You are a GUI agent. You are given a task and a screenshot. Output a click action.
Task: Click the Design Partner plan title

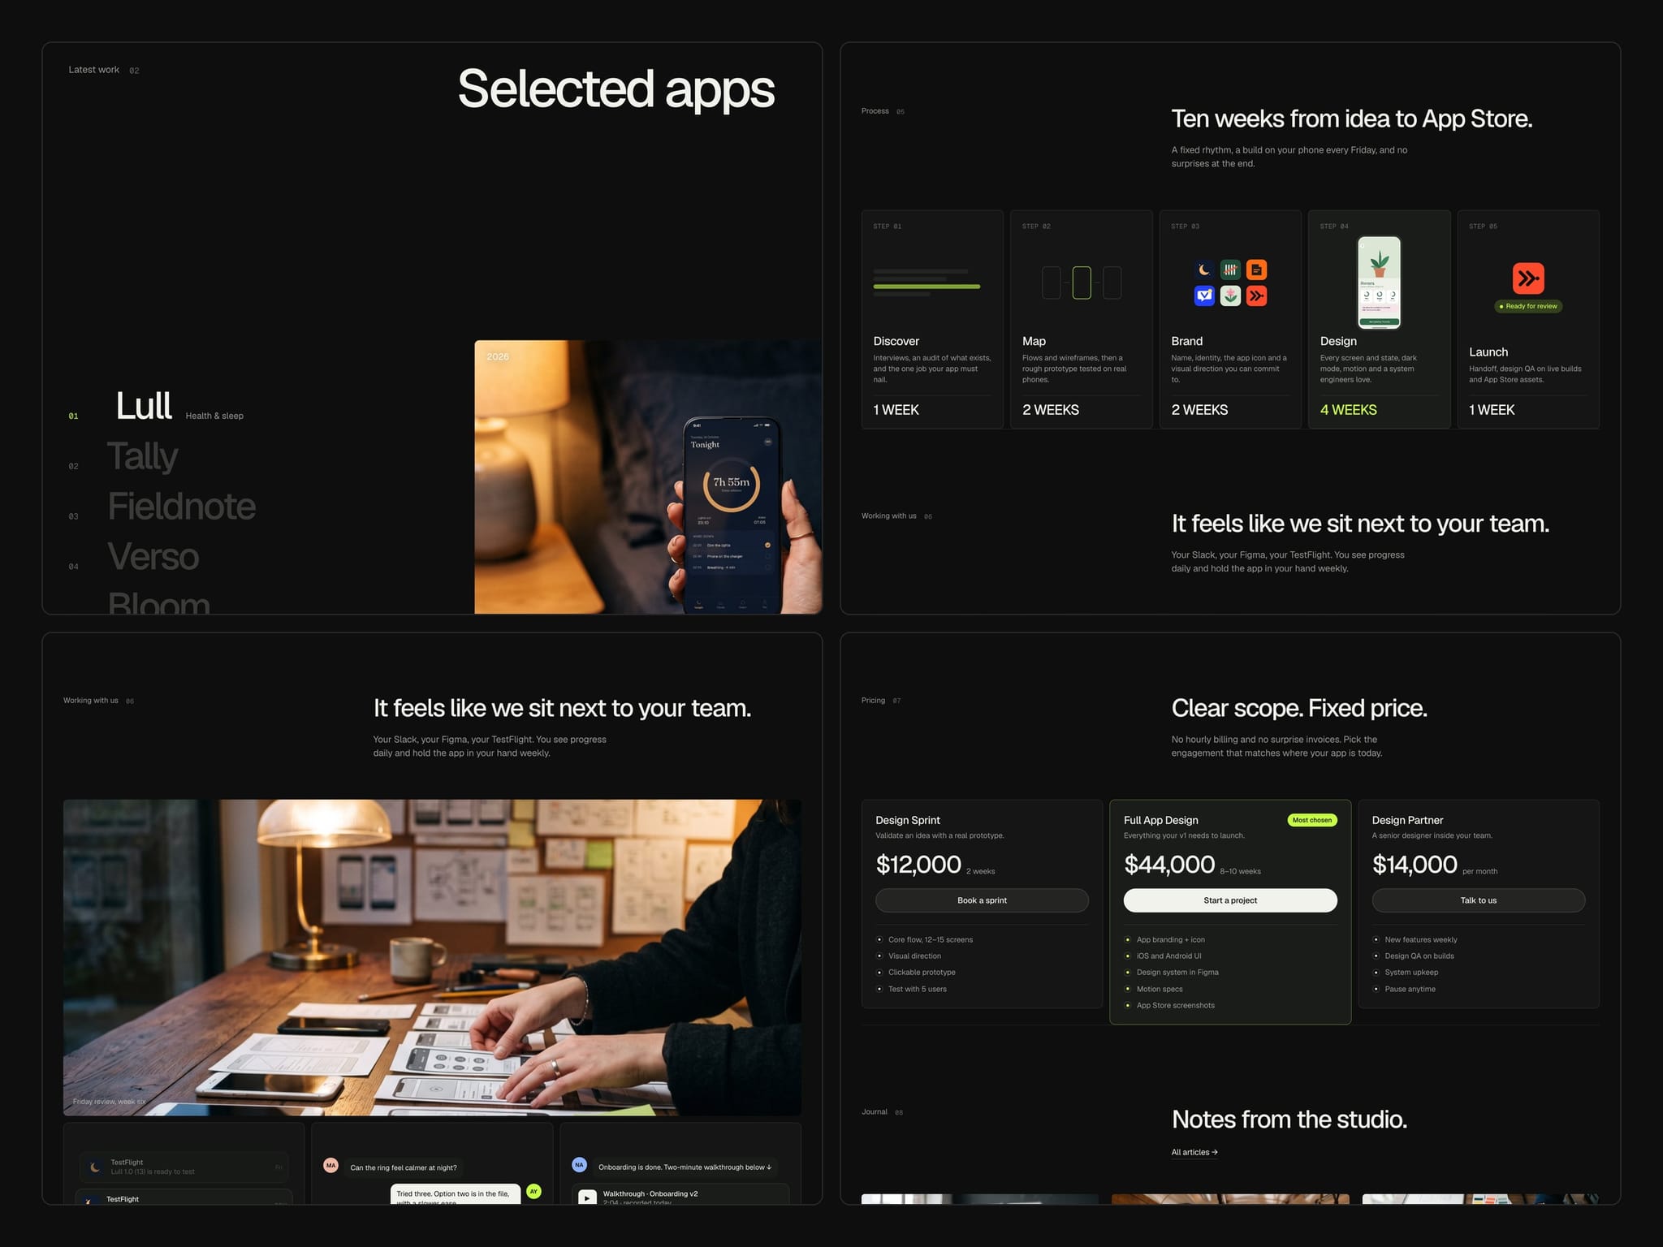point(1408,820)
